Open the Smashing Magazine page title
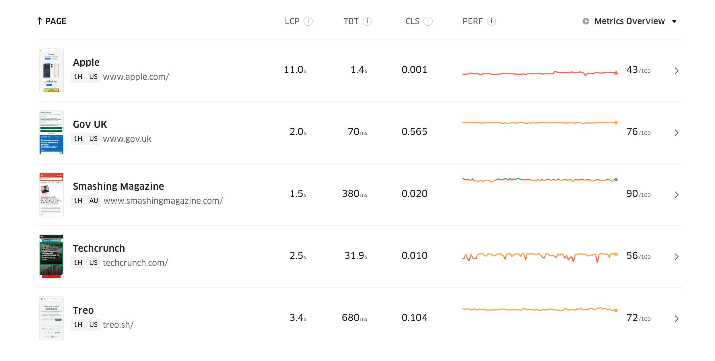Screen dimensions: 715x361 [118, 186]
